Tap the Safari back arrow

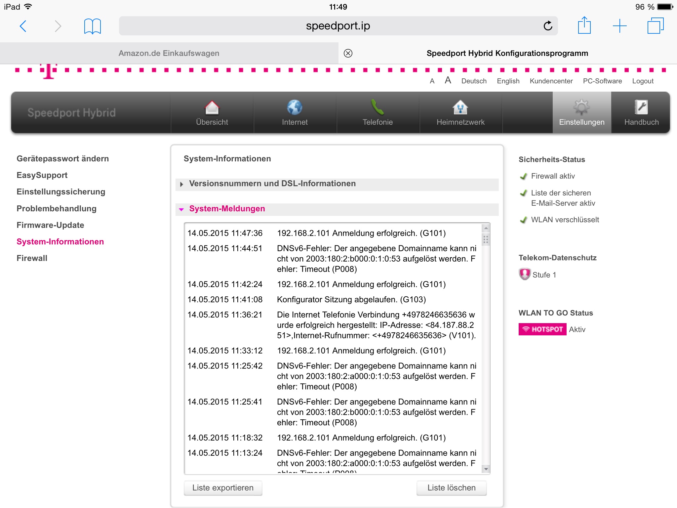[23, 26]
